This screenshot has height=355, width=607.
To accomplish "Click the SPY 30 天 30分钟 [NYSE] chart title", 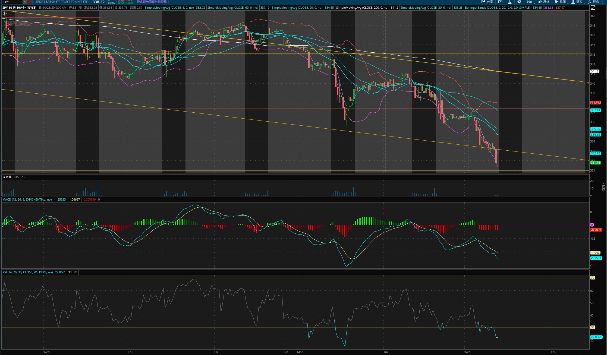I will 19,8.
